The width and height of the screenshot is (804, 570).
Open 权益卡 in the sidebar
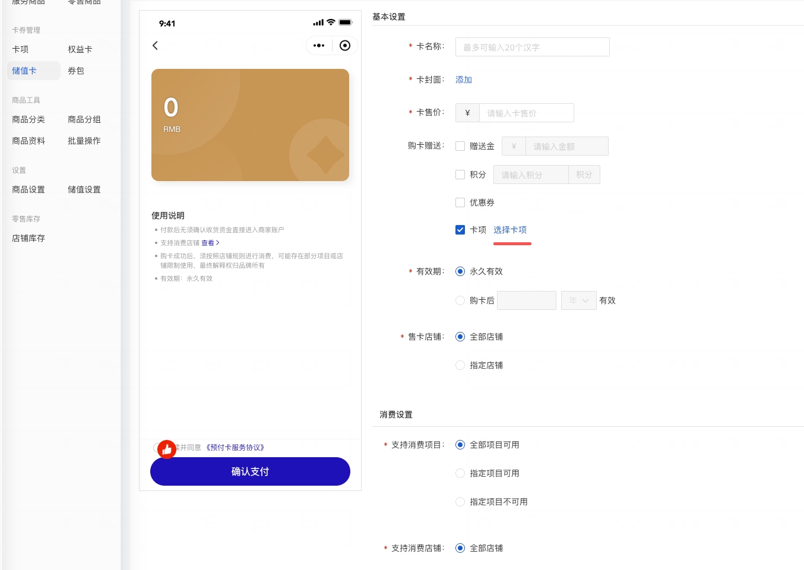pos(80,49)
